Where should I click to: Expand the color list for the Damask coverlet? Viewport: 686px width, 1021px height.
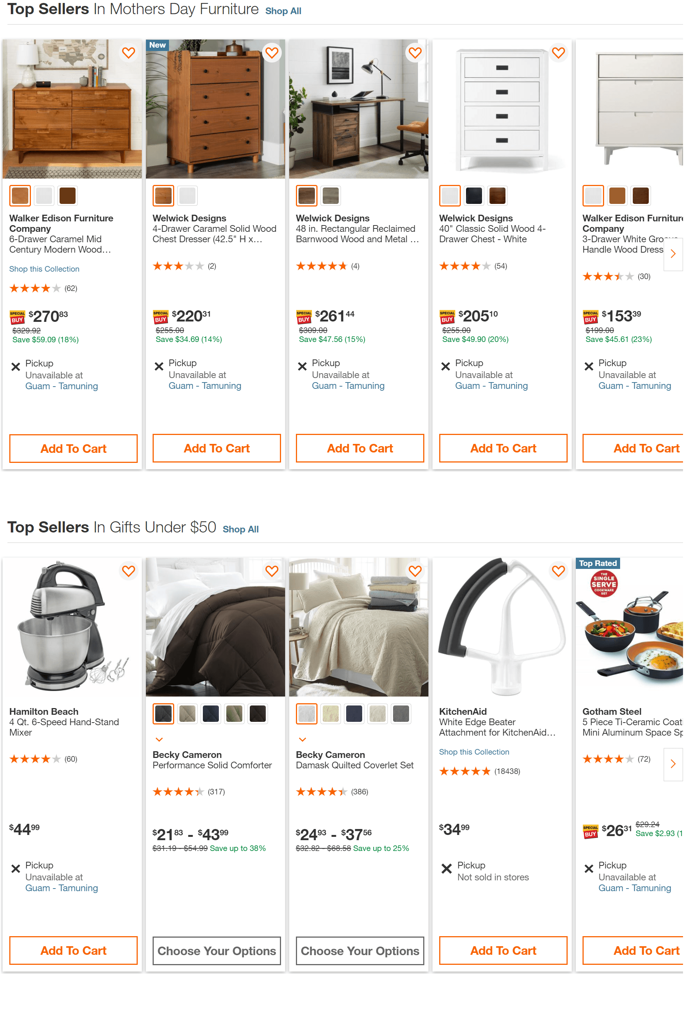point(302,739)
